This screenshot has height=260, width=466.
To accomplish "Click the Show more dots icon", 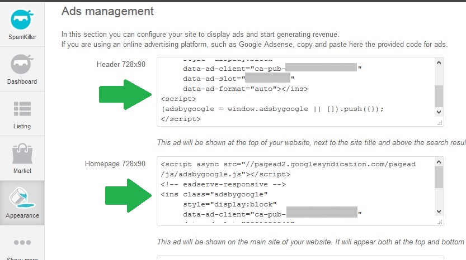I will point(22,243).
